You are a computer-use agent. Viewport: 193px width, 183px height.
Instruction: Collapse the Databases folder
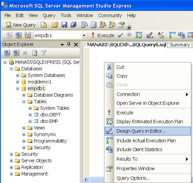[x=11, y=69]
